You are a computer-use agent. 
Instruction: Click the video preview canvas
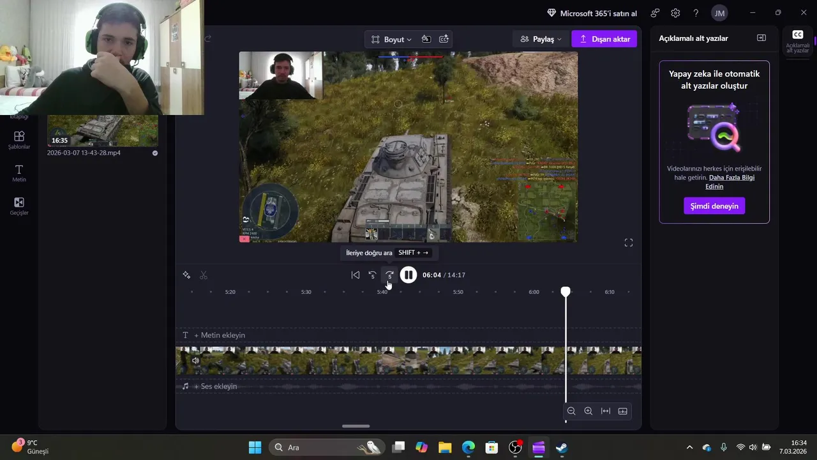(408, 147)
